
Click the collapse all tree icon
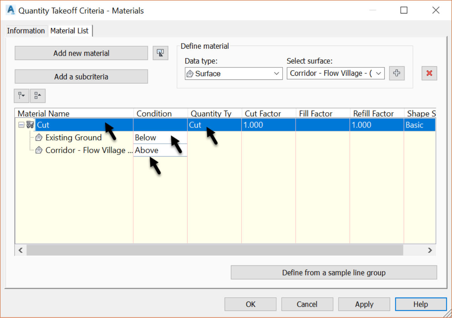[38, 96]
